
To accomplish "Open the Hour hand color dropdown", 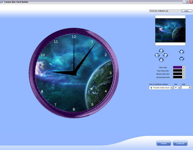I will 184,71.
